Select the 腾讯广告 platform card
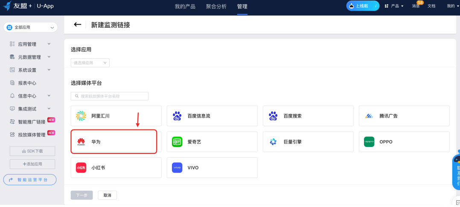460x207 pixels. click(404, 116)
